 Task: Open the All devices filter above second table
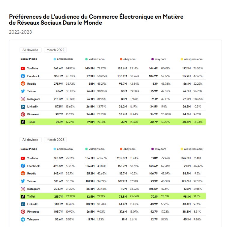click(x=31, y=140)
